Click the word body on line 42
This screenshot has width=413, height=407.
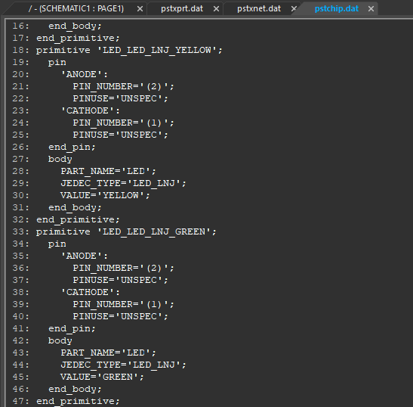[x=60, y=340]
